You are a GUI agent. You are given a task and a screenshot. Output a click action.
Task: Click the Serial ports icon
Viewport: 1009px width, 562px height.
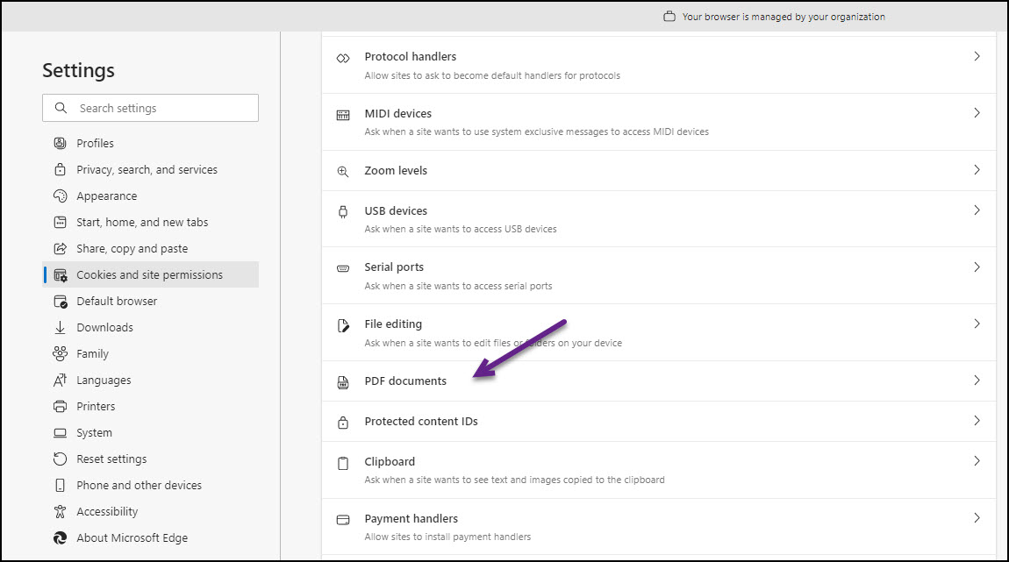pos(343,268)
